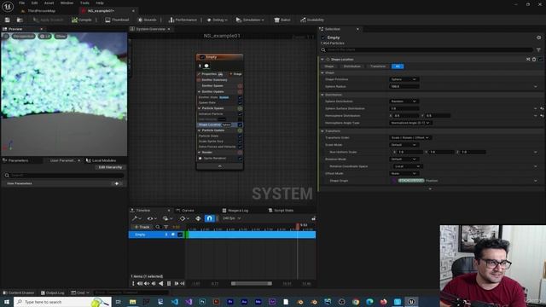
Task: Collapse the Emitter Update section
Action: 200,91
